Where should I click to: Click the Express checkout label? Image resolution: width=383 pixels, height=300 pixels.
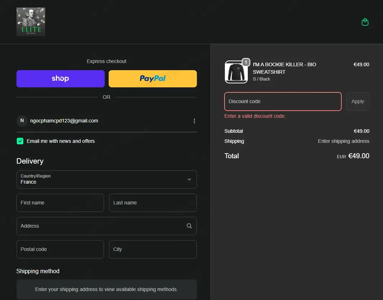107,61
